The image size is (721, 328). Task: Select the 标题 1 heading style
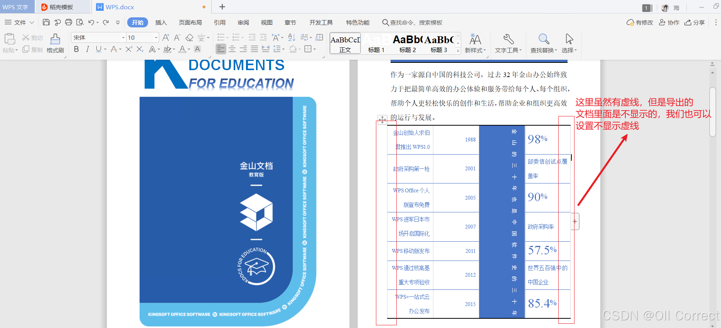[x=376, y=43]
